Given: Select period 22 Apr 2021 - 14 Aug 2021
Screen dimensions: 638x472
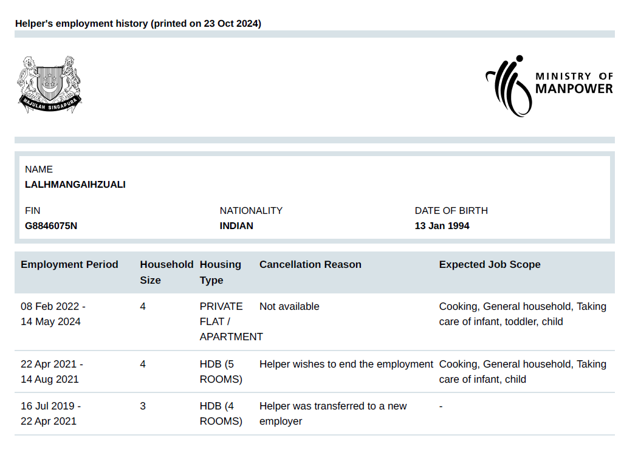Looking at the screenshot, I should (52, 372).
